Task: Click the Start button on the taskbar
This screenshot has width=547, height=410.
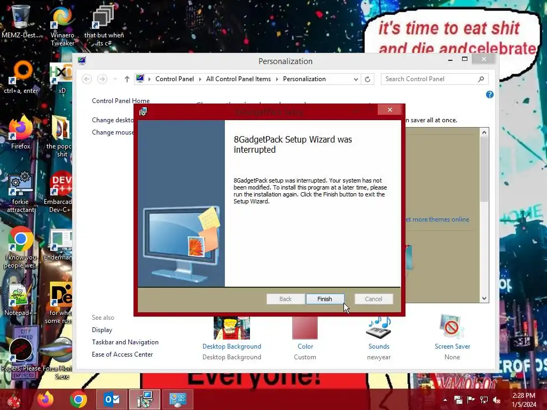Action: click(x=13, y=399)
